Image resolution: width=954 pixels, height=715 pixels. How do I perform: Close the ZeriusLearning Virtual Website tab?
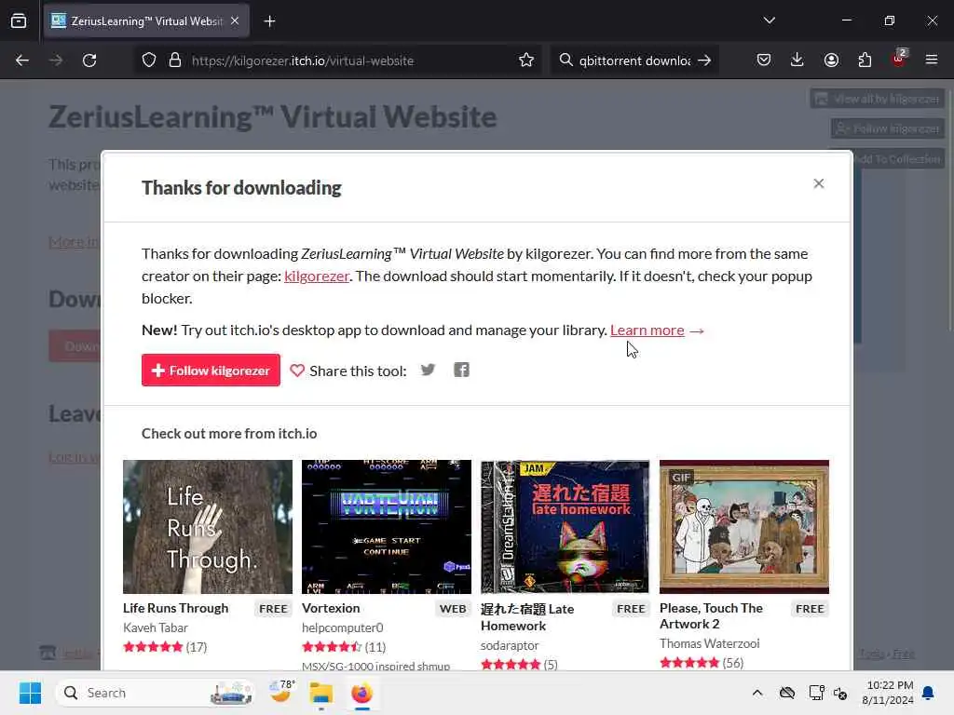(235, 20)
